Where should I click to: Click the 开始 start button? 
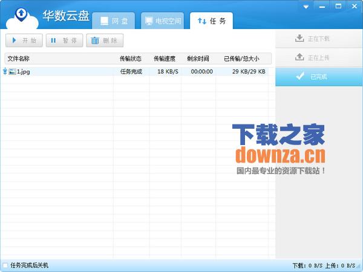coord(24,40)
